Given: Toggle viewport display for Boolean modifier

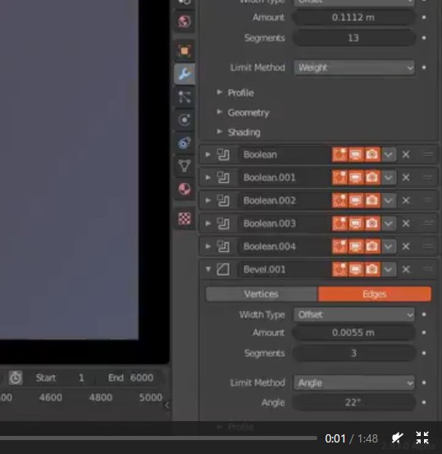Looking at the screenshot, I should coord(356,154).
